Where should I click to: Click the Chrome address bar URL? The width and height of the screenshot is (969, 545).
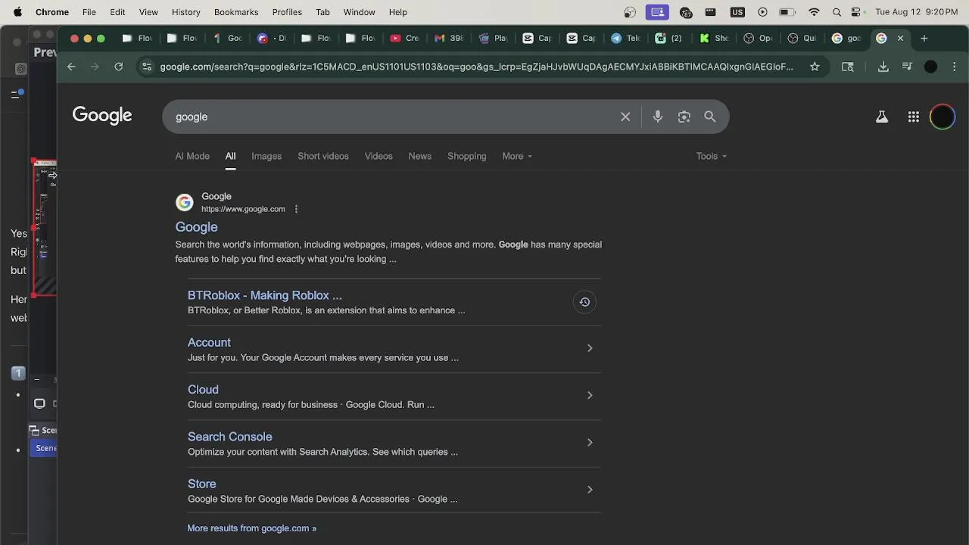point(477,67)
